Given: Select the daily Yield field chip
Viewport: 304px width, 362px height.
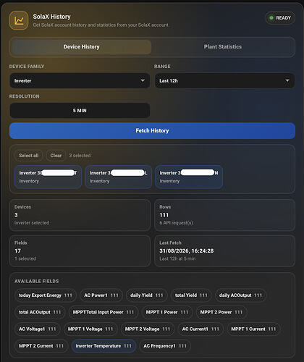Looking at the screenshot, I should point(146,295).
